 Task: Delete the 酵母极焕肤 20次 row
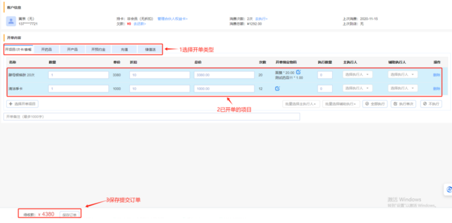[436, 75]
